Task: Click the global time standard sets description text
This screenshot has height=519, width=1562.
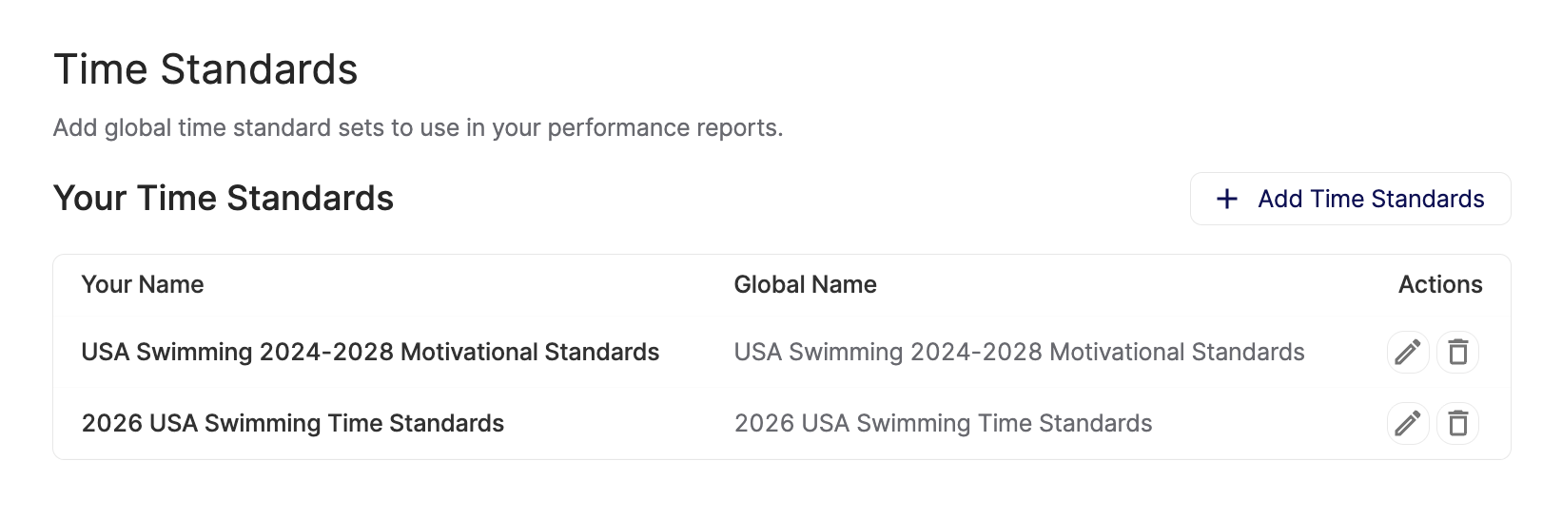Action: coord(418,128)
